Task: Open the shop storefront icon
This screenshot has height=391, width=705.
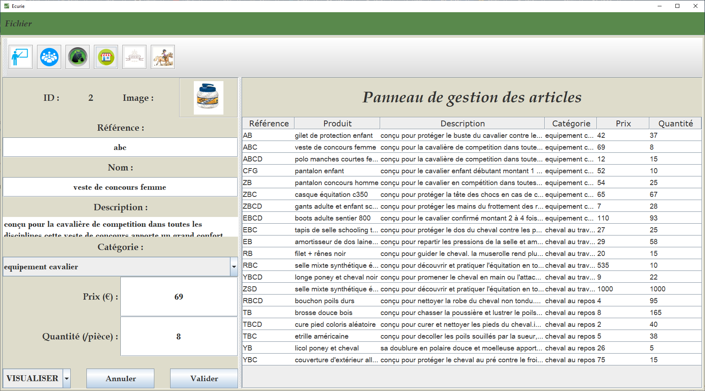Action: coord(106,57)
